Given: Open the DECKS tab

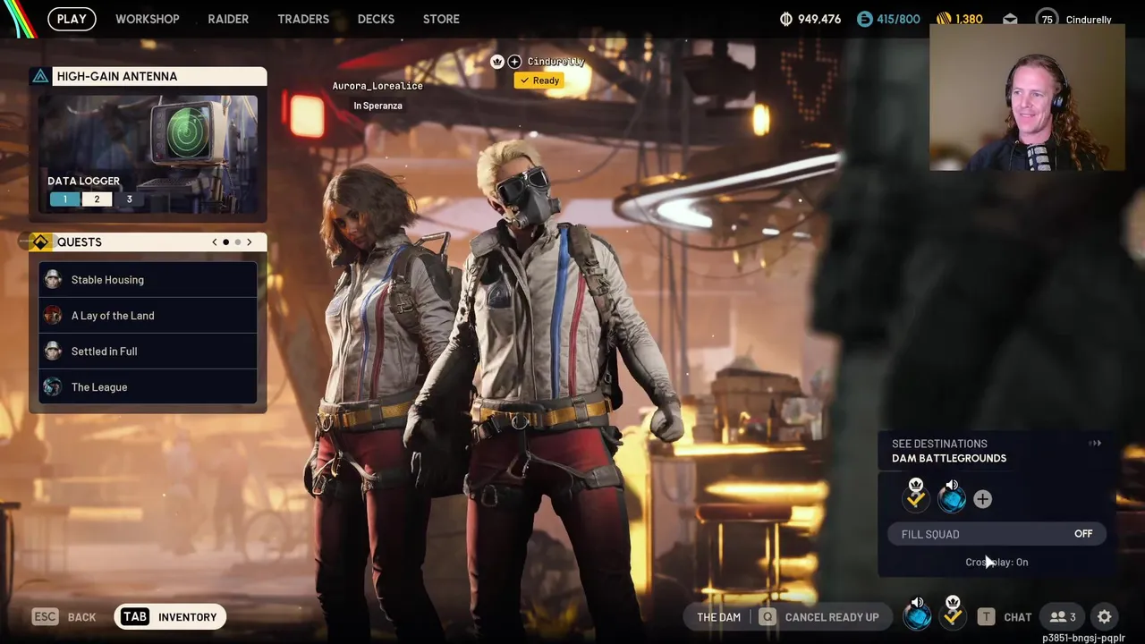Looking at the screenshot, I should tap(376, 19).
